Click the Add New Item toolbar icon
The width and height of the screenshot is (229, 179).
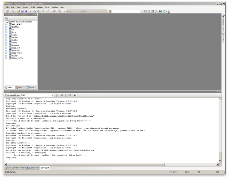click(x=13, y=11)
